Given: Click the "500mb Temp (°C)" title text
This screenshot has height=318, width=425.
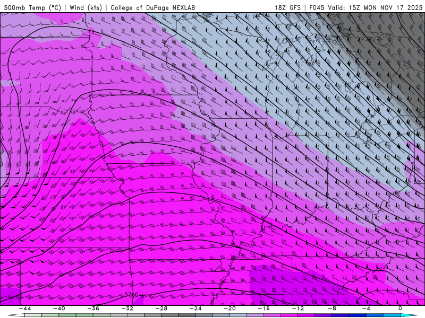Looking at the screenshot, I should pos(32,7).
